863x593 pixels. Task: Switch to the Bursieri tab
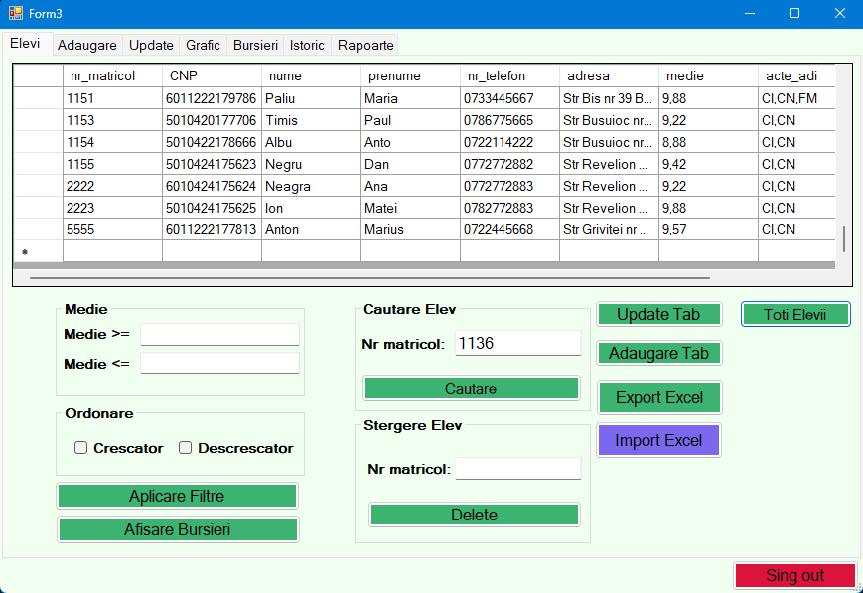pyautogui.click(x=255, y=45)
